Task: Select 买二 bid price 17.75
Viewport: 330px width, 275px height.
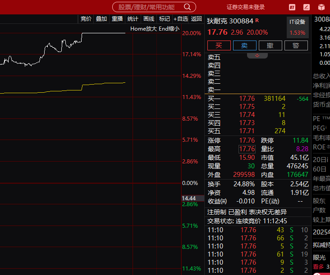Action: (x=247, y=107)
